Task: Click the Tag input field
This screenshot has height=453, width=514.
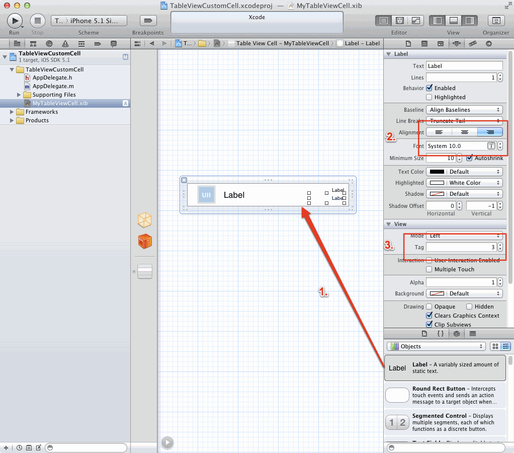Action: pos(461,247)
